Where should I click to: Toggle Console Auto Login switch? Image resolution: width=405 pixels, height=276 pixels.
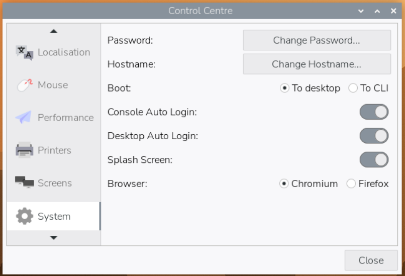click(374, 112)
